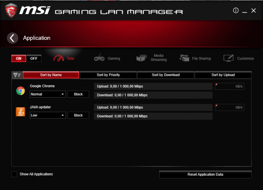This screenshot has height=190, width=263.
Task: Enable Show All Applications checkbox
Action: tap(14, 174)
